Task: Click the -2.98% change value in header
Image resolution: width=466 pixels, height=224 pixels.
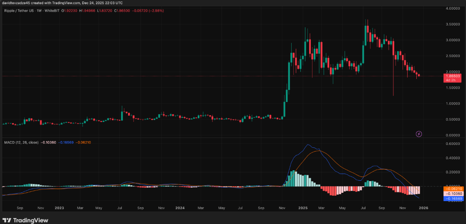Action: (x=156, y=10)
